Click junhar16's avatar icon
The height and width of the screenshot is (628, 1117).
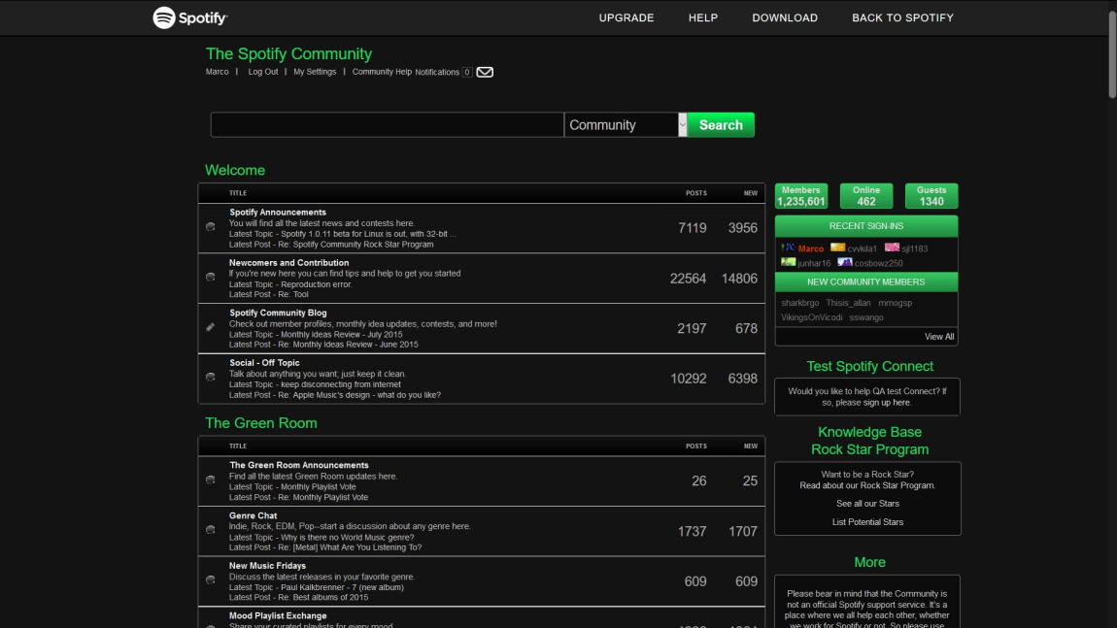pos(788,262)
